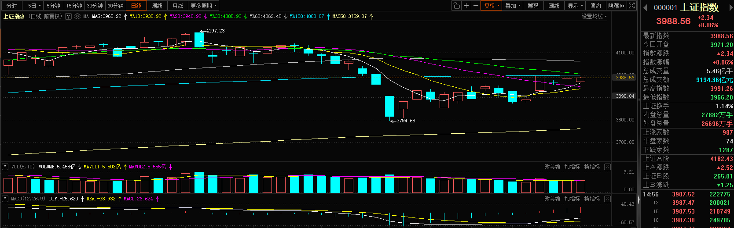Switch to 5分钟 chart tab

54,6
